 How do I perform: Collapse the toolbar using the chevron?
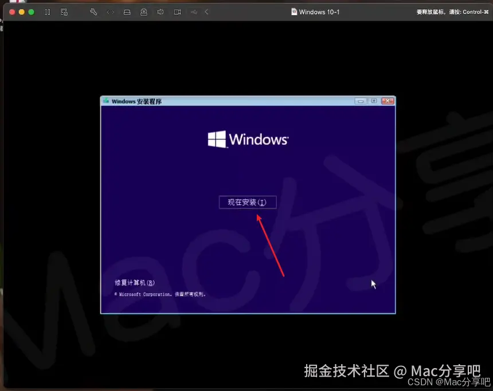206,11
